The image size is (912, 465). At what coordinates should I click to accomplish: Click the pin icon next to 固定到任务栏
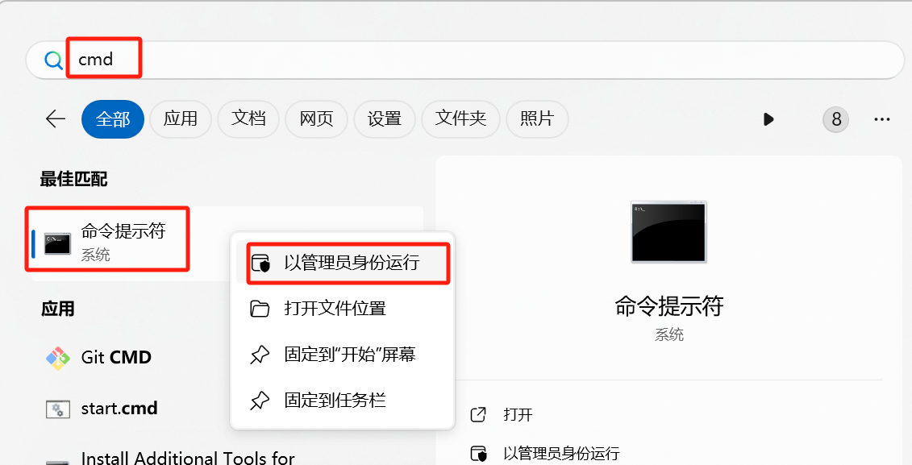[262, 400]
